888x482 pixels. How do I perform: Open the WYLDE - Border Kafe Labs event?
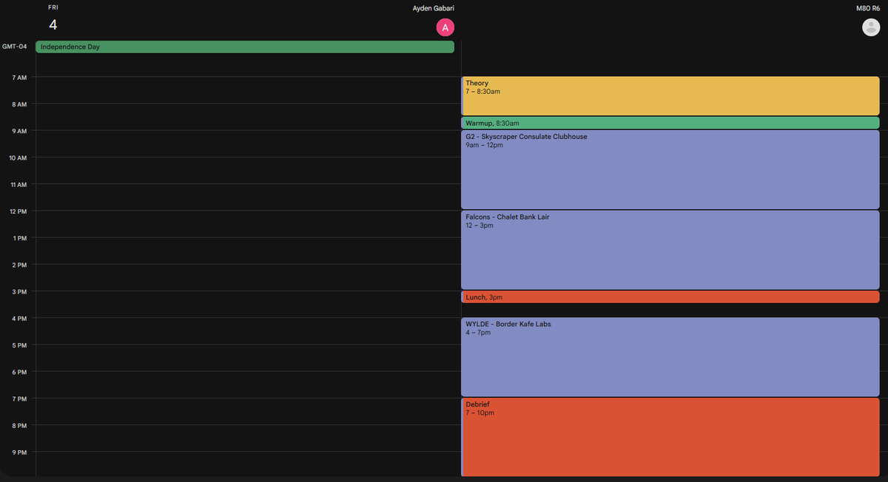click(x=670, y=357)
